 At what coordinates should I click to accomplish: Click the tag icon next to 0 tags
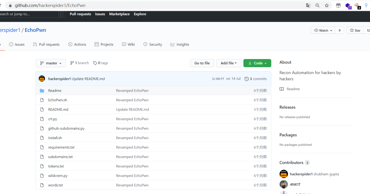pos(95,63)
